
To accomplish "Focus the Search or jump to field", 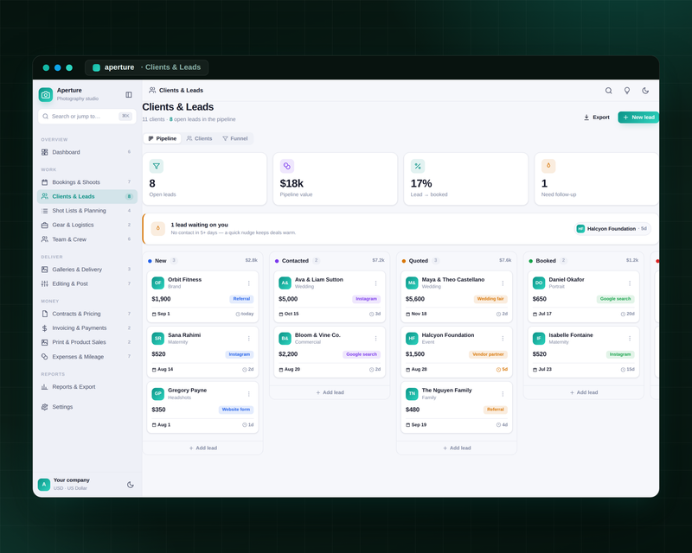I will click(x=87, y=117).
